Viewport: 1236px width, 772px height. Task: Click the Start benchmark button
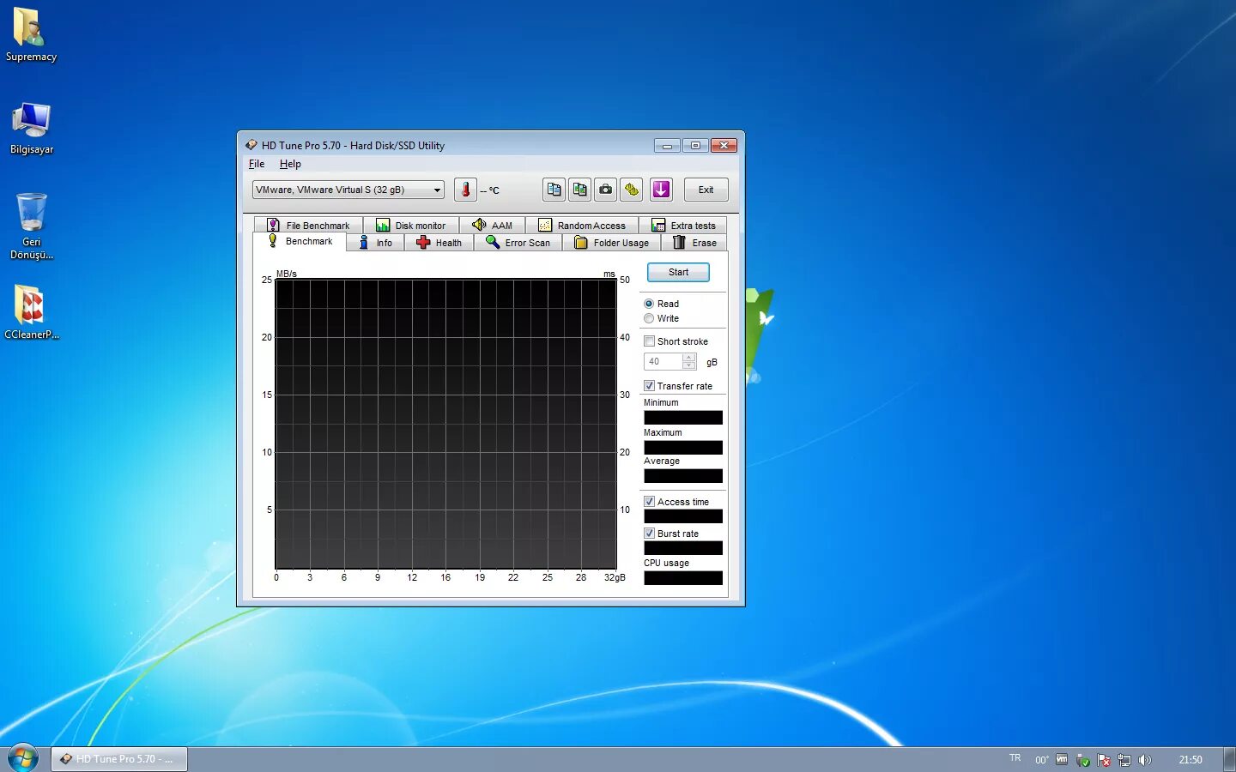pyautogui.click(x=678, y=272)
